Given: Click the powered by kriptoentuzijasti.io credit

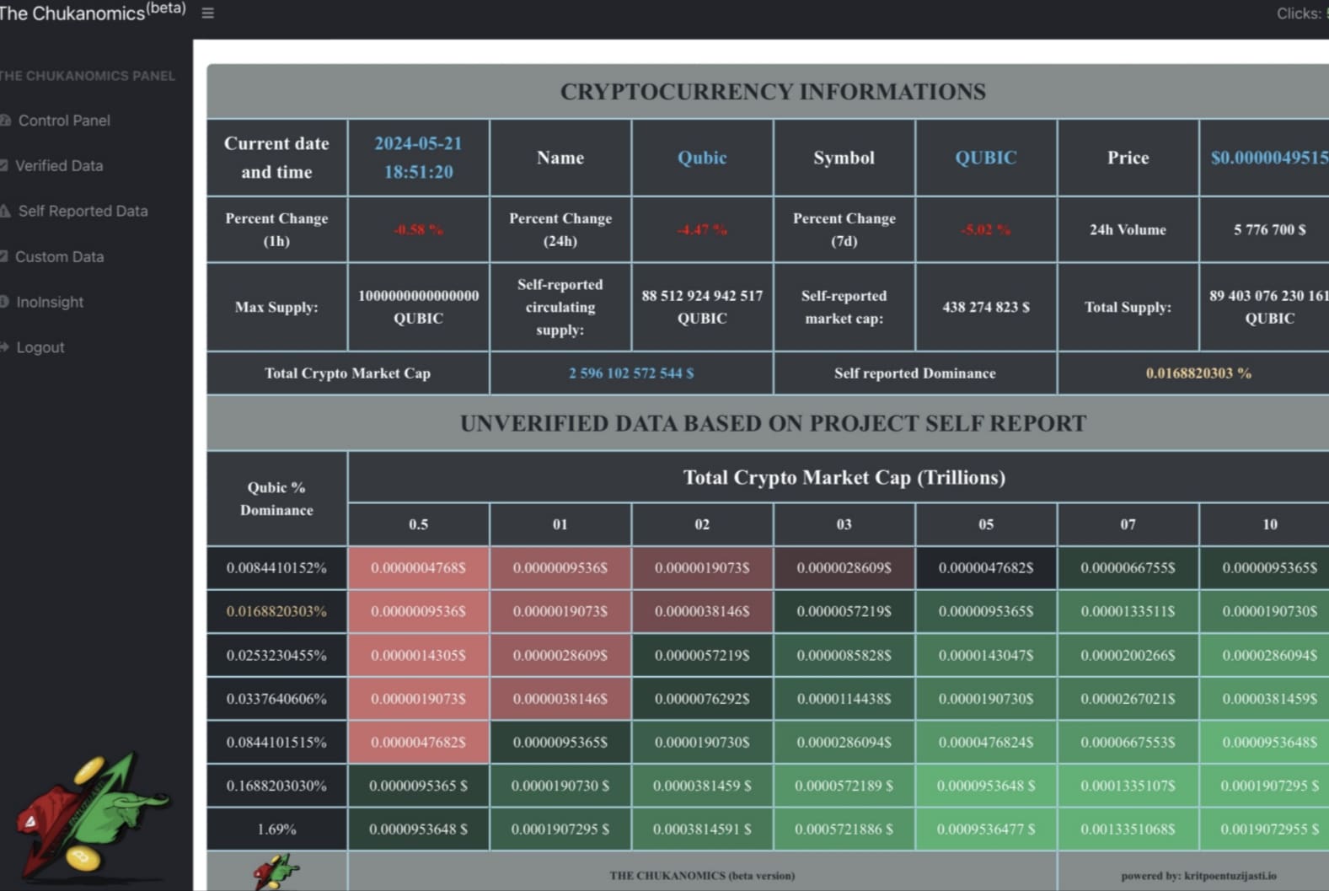Looking at the screenshot, I should pos(1198,876).
